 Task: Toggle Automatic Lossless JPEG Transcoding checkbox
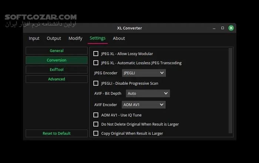[96, 63]
